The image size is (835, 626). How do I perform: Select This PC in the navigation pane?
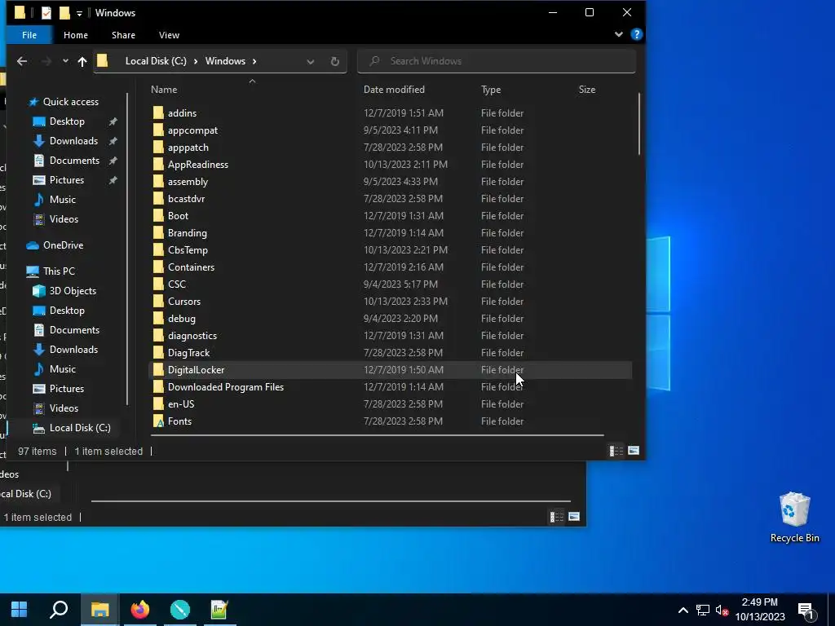[58, 271]
